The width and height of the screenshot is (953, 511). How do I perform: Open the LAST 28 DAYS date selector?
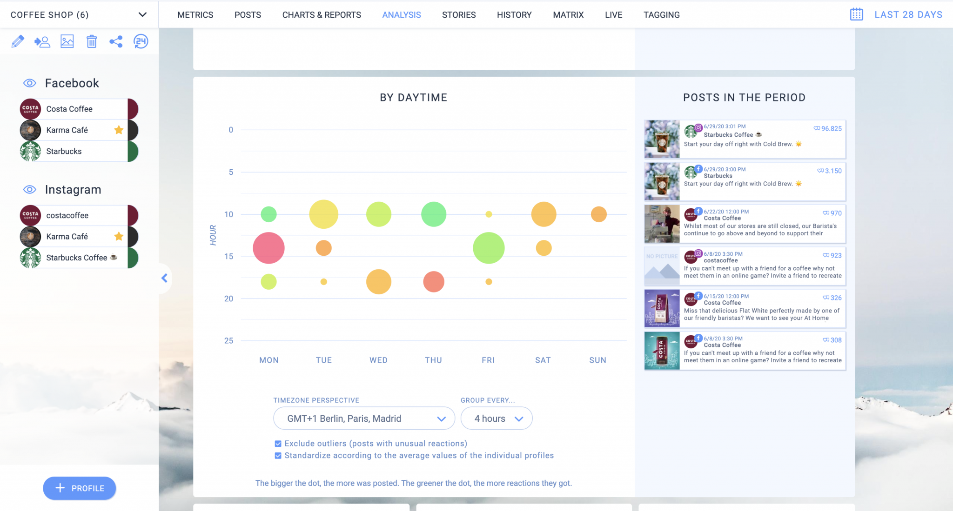(x=907, y=14)
